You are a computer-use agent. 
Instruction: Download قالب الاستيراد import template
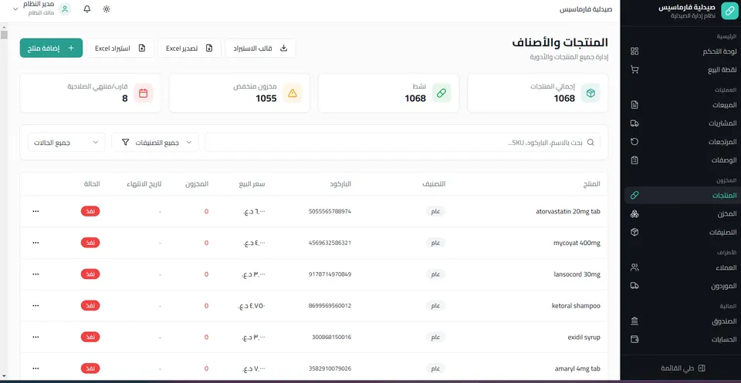point(260,48)
